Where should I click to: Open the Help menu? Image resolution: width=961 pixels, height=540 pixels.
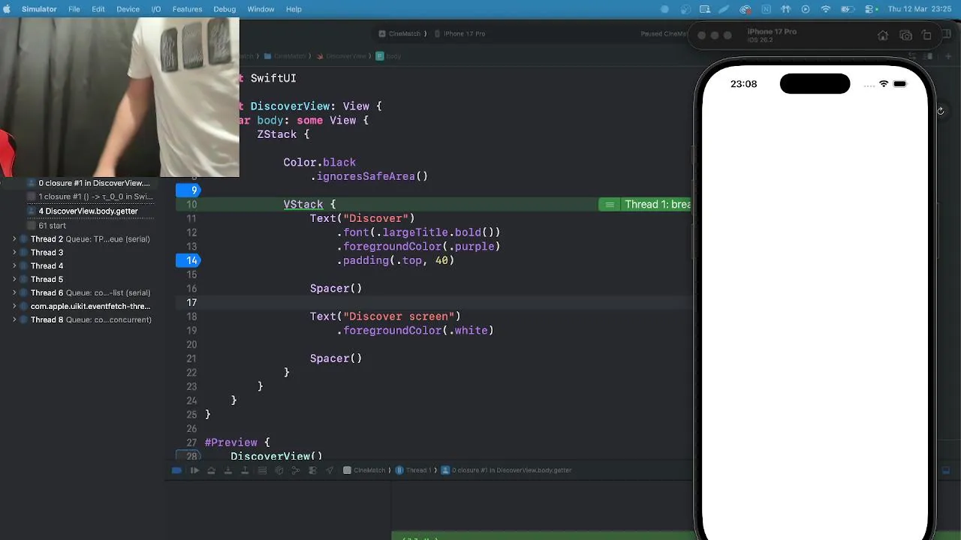click(294, 9)
